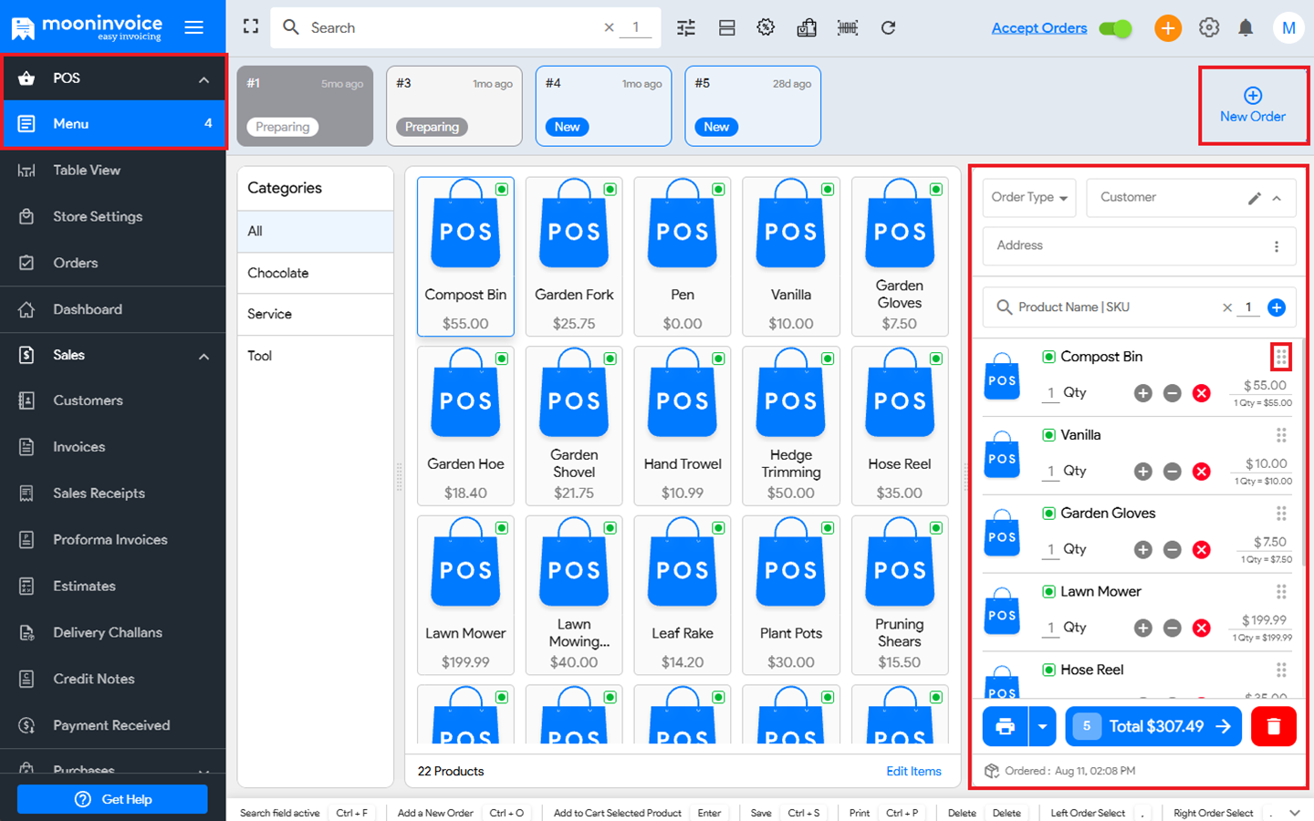Click the barcode scanner icon
This screenshot has height=821, width=1314.
(x=847, y=27)
